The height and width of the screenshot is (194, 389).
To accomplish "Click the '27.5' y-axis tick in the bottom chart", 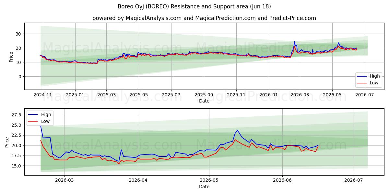I will pyautogui.click(x=16, y=115).
